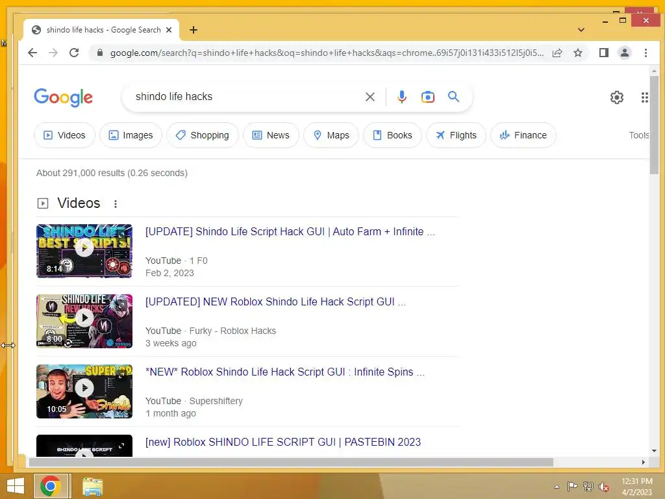Reload the Google search page

pyautogui.click(x=74, y=53)
